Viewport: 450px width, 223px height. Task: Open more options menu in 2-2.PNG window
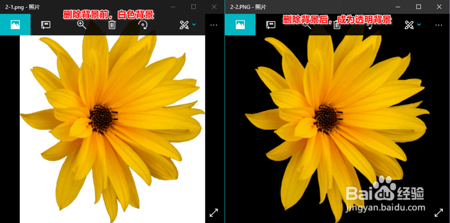(439, 25)
